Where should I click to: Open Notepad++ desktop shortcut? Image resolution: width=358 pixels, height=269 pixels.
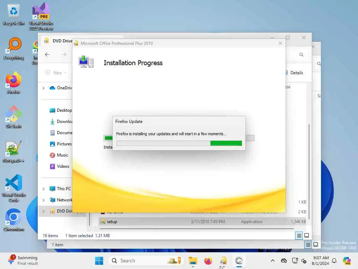(x=14, y=152)
